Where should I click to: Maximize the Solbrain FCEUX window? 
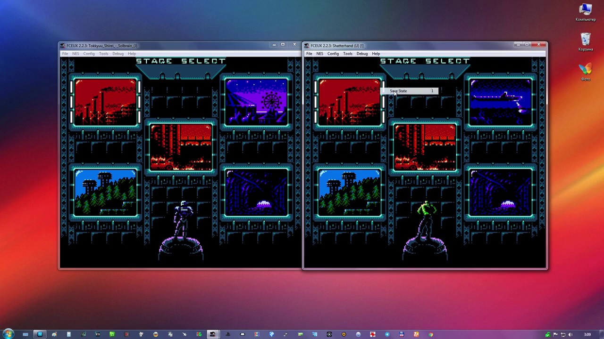283,45
